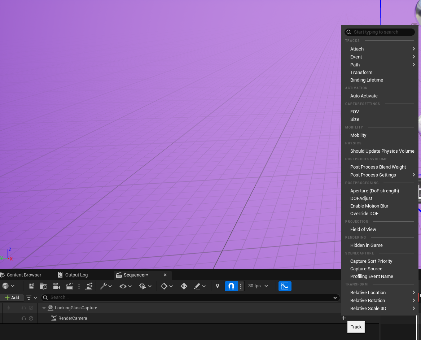The width and height of the screenshot is (421, 340).
Task: Open the Curve Editor
Action: [285, 286]
